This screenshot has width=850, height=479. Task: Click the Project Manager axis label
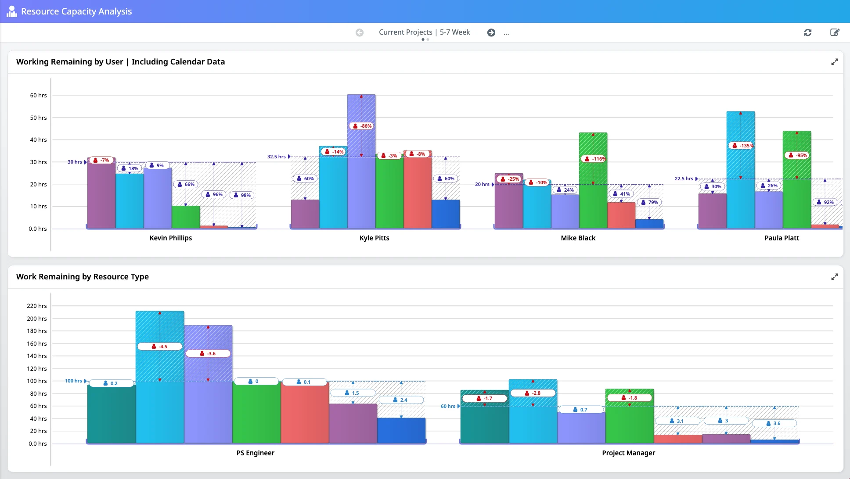pyautogui.click(x=628, y=453)
